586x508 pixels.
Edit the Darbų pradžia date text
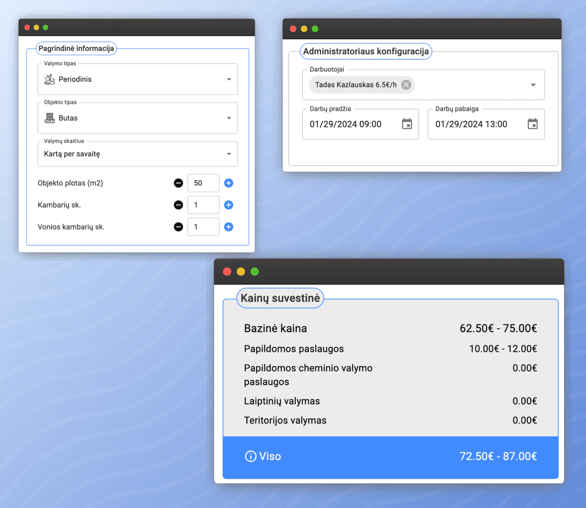click(x=346, y=124)
